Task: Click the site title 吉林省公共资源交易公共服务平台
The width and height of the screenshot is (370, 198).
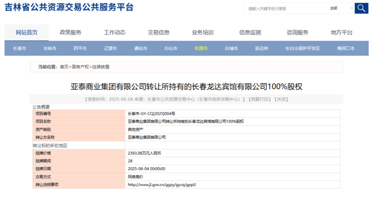Action: (69, 7)
